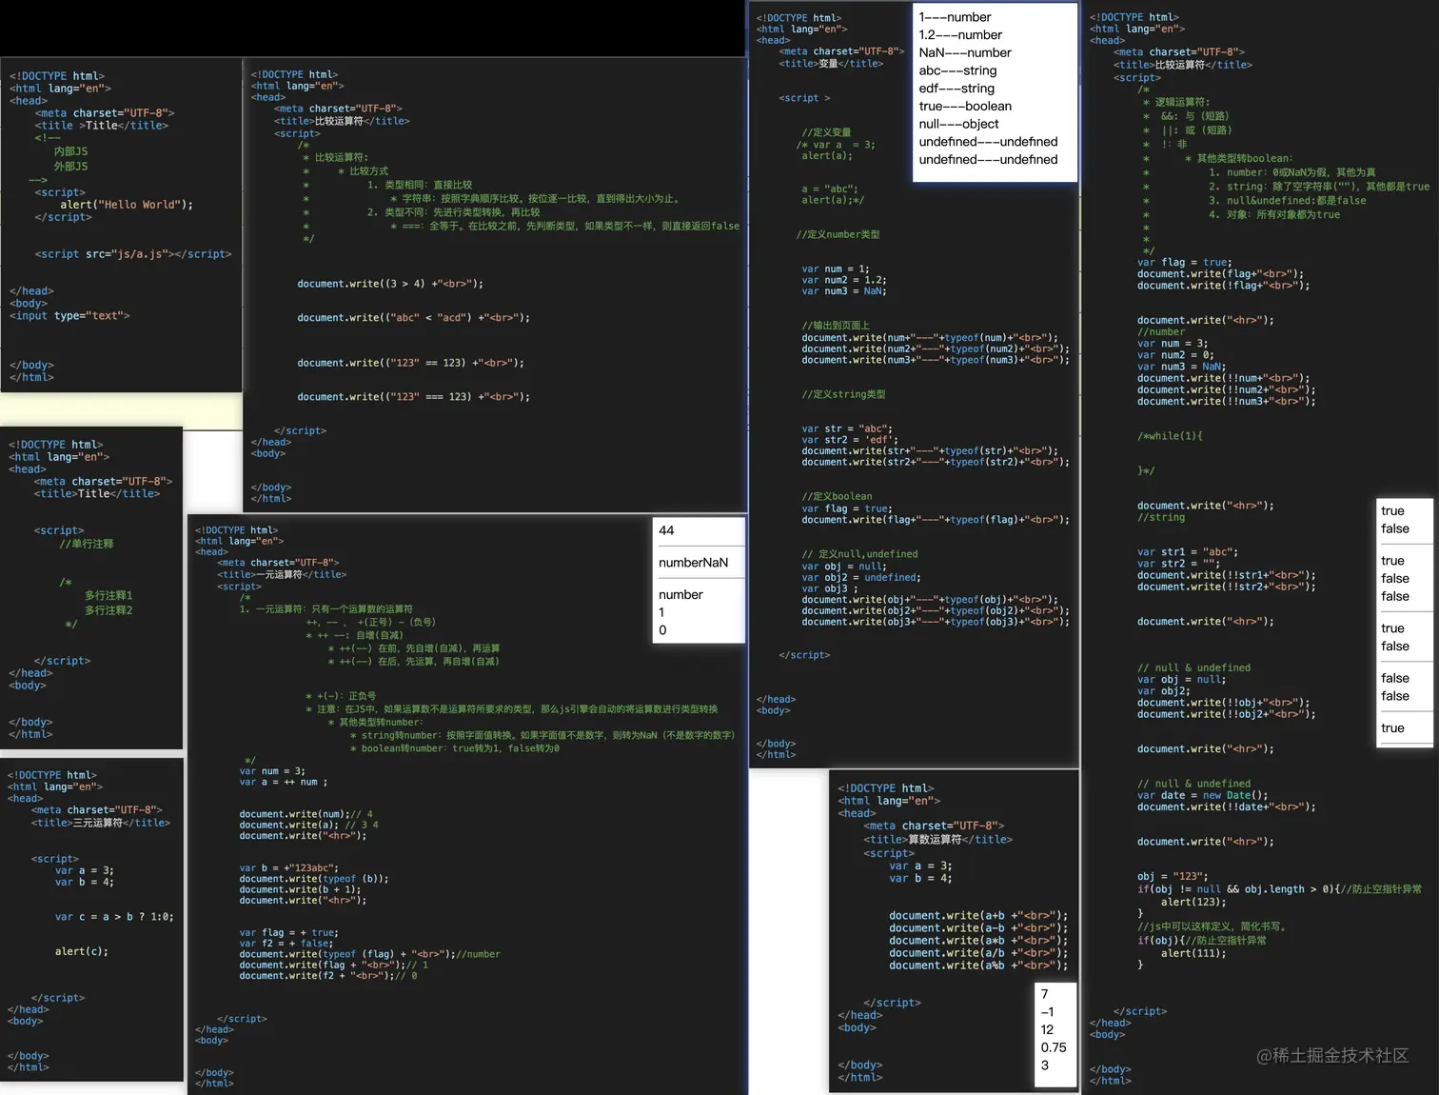Viewport: 1439px width, 1095px height.
Task: Click the document.write(a/b) line
Action: (978, 953)
